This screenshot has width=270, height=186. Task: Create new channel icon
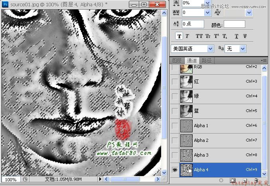pos(245,180)
